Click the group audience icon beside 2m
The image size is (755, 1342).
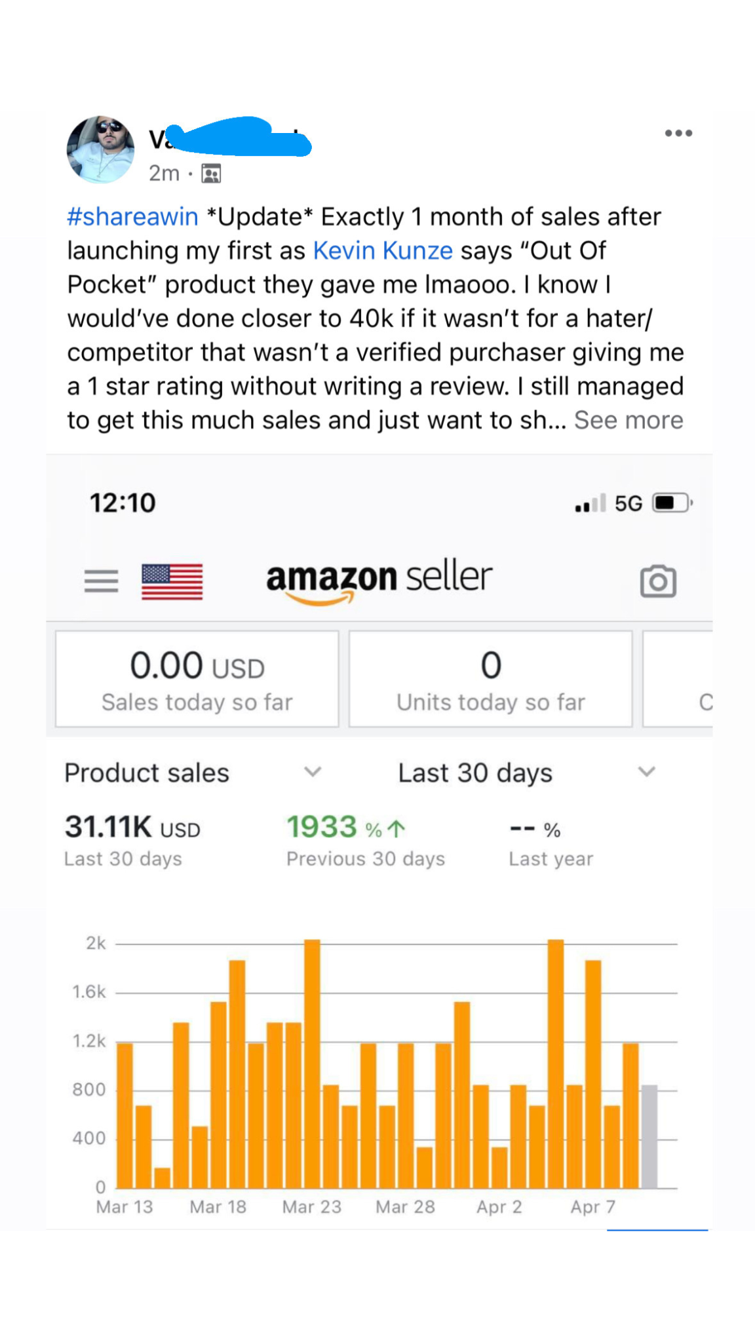[x=211, y=174]
